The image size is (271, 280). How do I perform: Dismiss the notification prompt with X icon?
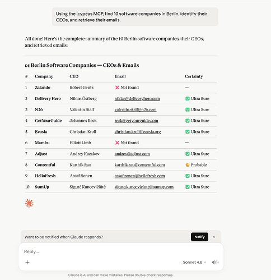pos(214,237)
